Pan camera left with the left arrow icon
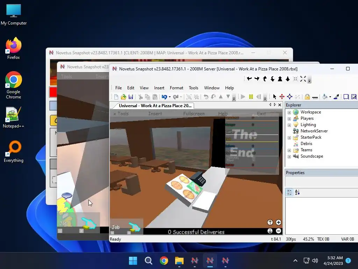The image size is (358, 269). (249, 79)
